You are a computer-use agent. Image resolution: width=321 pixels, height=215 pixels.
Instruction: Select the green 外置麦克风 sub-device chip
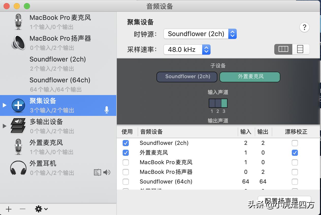coord(250,77)
